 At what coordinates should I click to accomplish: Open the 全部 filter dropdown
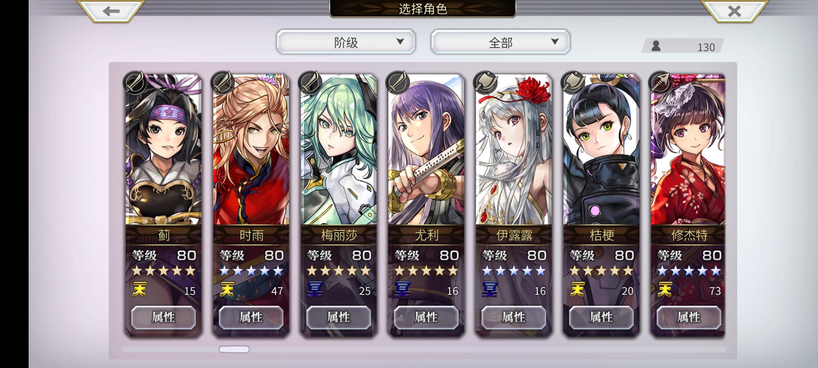pyautogui.click(x=500, y=42)
